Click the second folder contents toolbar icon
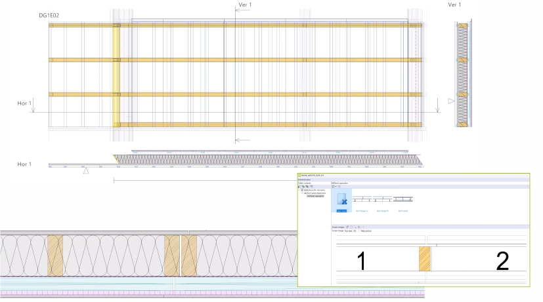Image resolution: width=543 pixels, height=302 pixels. 303,186
